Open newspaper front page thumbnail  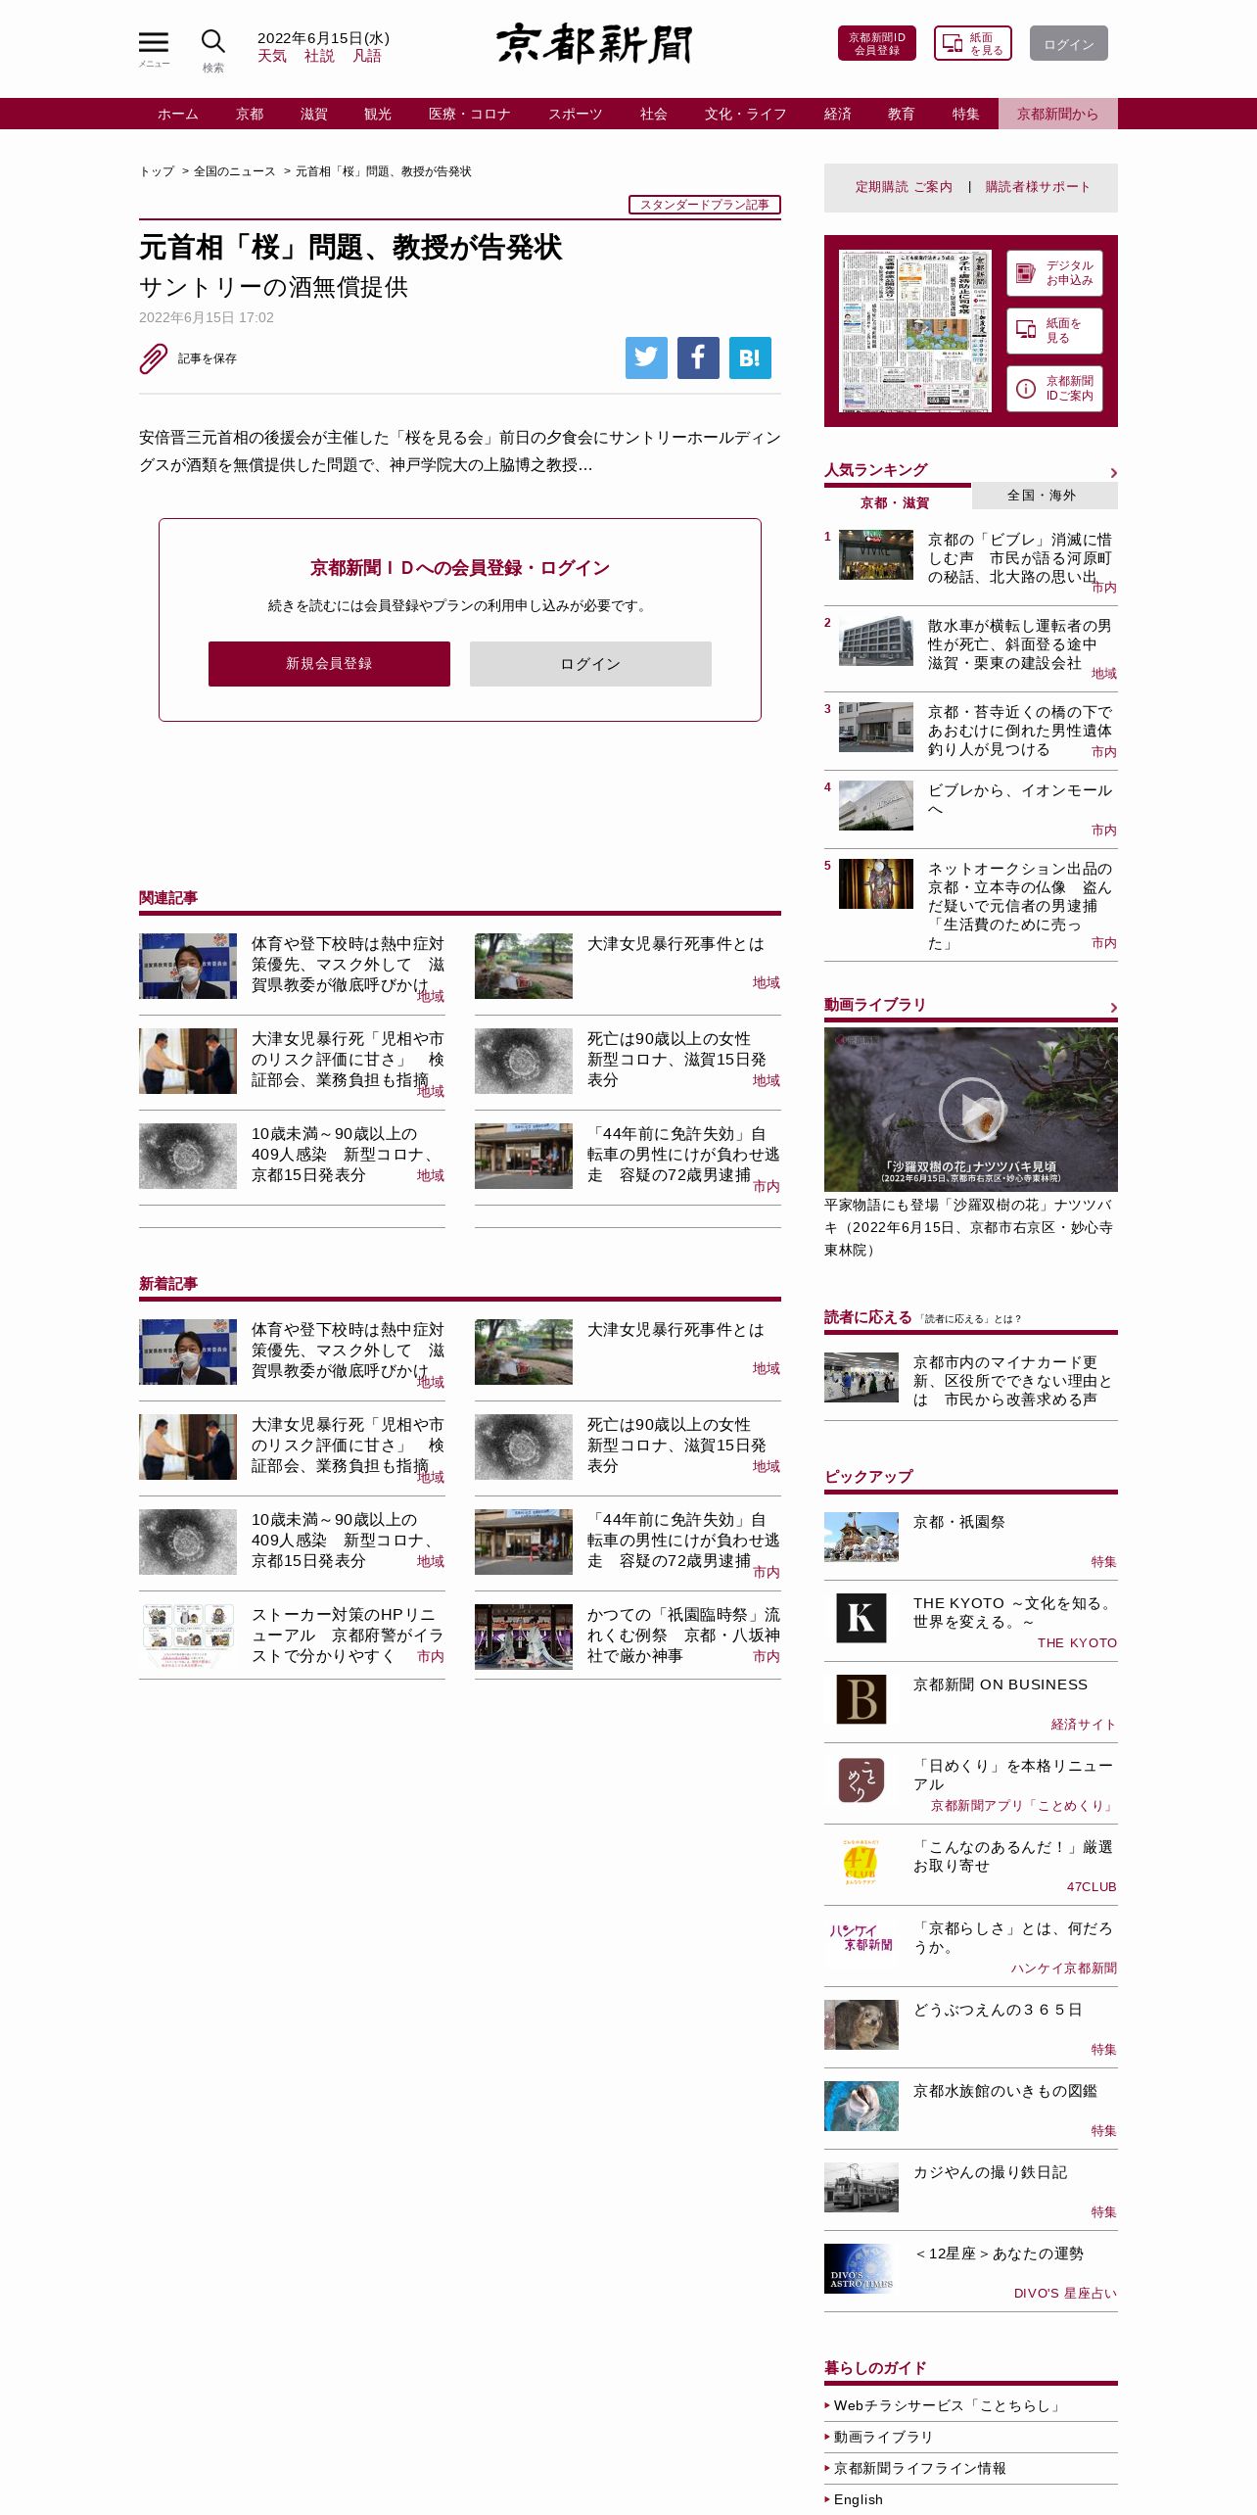point(915,331)
